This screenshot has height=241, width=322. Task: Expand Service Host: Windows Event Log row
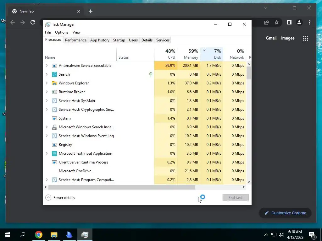coord(47,136)
